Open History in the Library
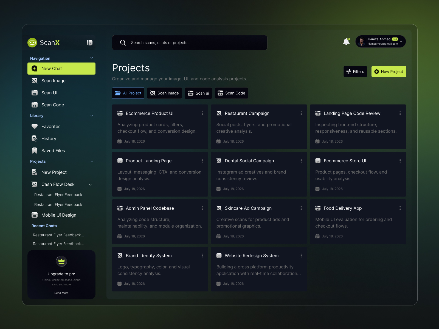 [61, 138]
